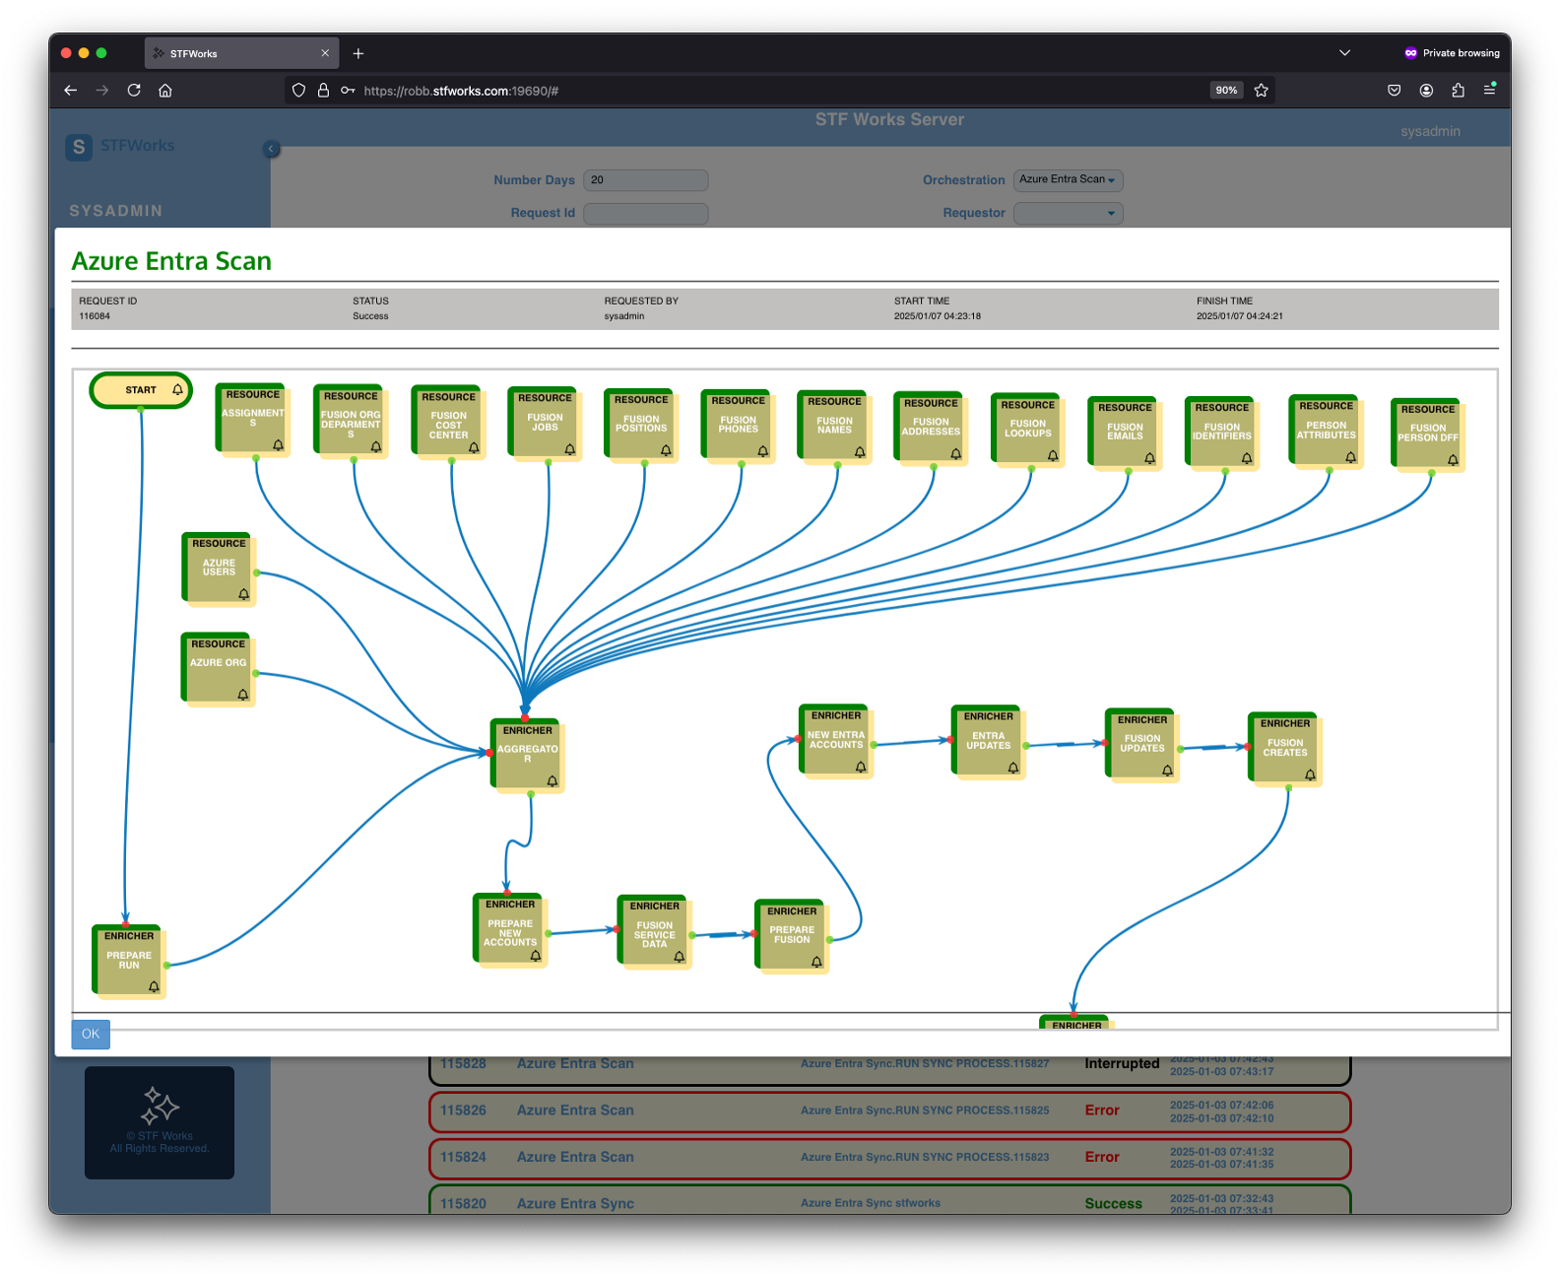Image resolution: width=1560 pixels, height=1279 pixels.
Task: Click bell icon on Fusion Identifiers node
Action: pyautogui.click(x=1247, y=458)
